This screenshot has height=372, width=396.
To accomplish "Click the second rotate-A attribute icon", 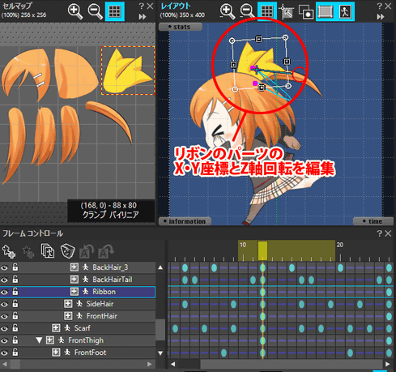I will point(106,251).
